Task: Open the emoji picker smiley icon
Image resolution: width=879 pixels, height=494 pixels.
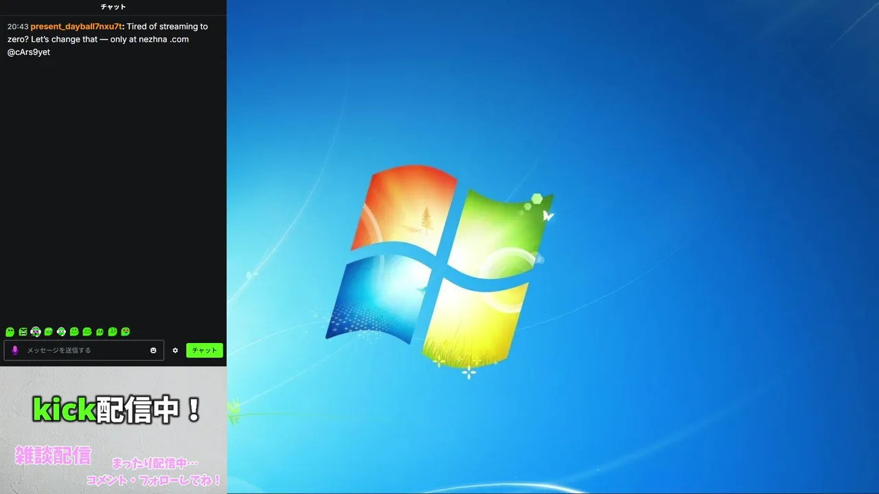Action: click(x=153, y=350)
